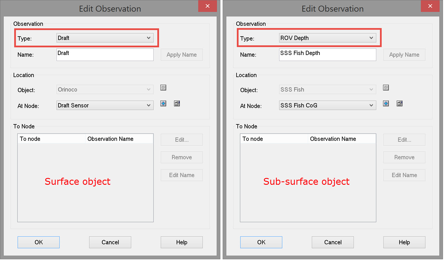Viewport: 445px width, 261px height.
Task: Close the right Edit Observation dialog
Action: coord(430,6)
